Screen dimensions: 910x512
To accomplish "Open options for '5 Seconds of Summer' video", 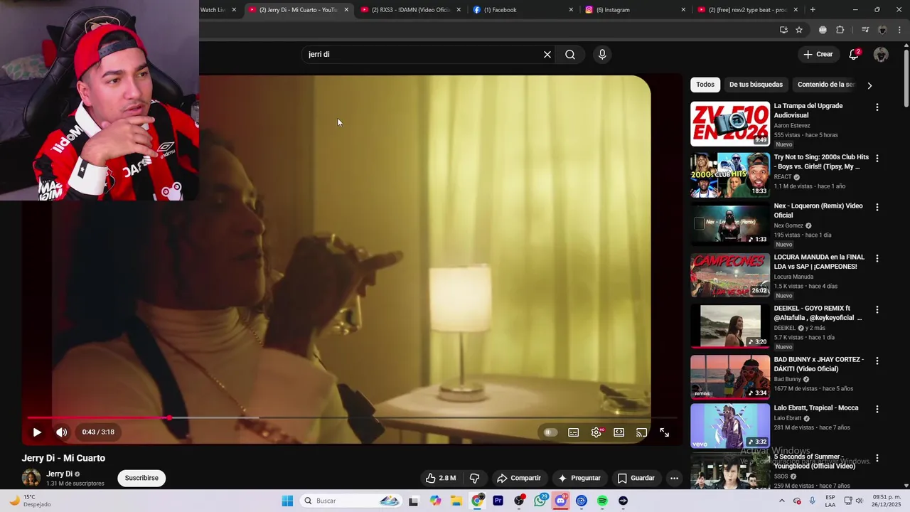I will coord(877,459).
